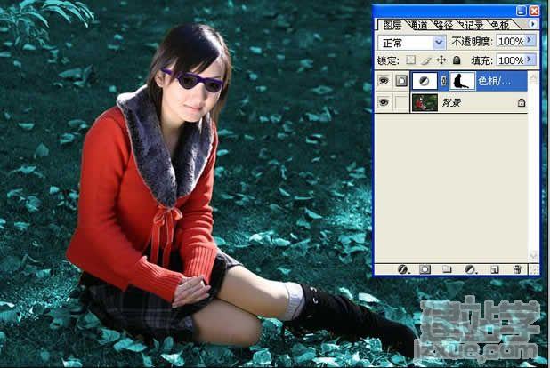Create a new layer group folder
Viewport: 550px width, 368px height.
click(x=447, y=269)
